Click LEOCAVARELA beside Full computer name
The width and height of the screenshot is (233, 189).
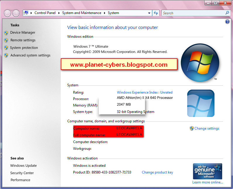(130, 135)
